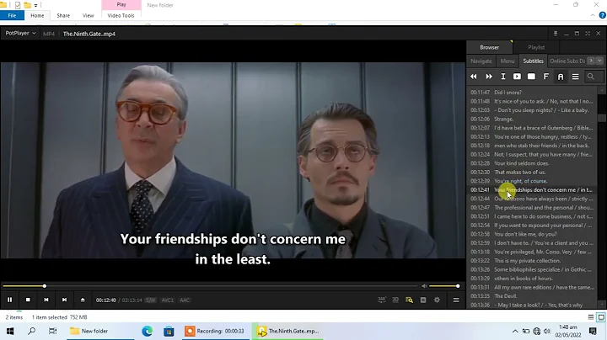Click the solid white rectangle subtitle icon
Screen dimensions: 607x340
(x=531, y=77)
